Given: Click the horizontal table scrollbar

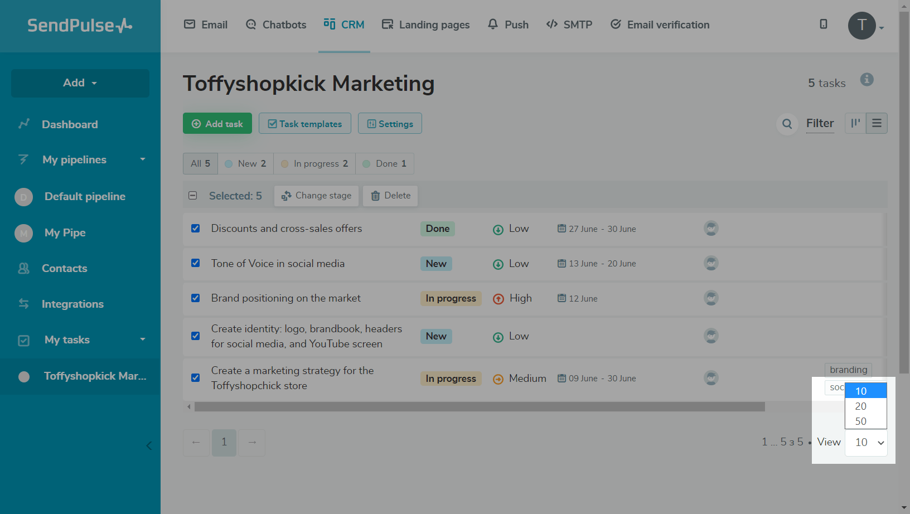Looking at the screenshot, I should [x=480, y=407].
